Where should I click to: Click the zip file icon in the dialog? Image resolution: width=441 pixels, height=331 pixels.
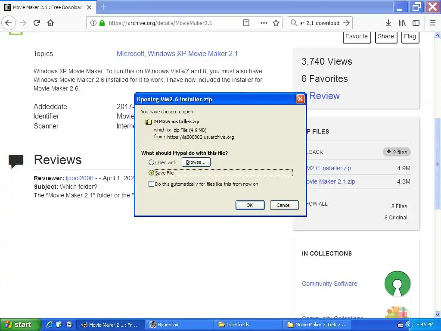(x=148, y=122)
